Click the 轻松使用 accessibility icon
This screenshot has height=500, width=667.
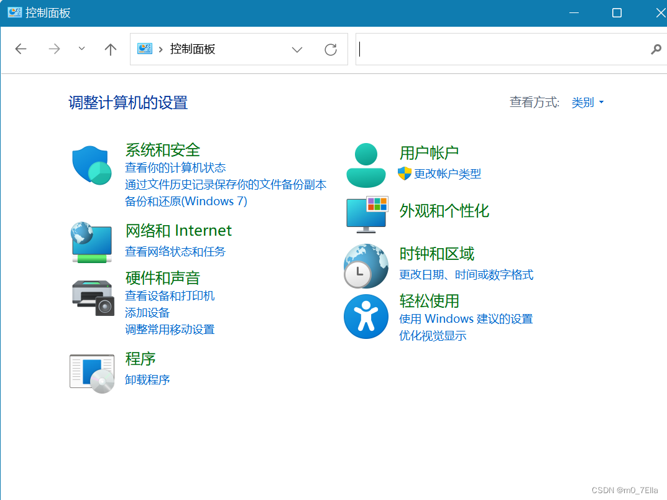pos(366,316)
